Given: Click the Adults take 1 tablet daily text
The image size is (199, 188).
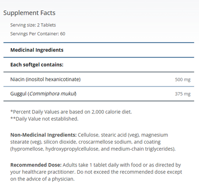Looking at the screenshot, I should [91, 165].
